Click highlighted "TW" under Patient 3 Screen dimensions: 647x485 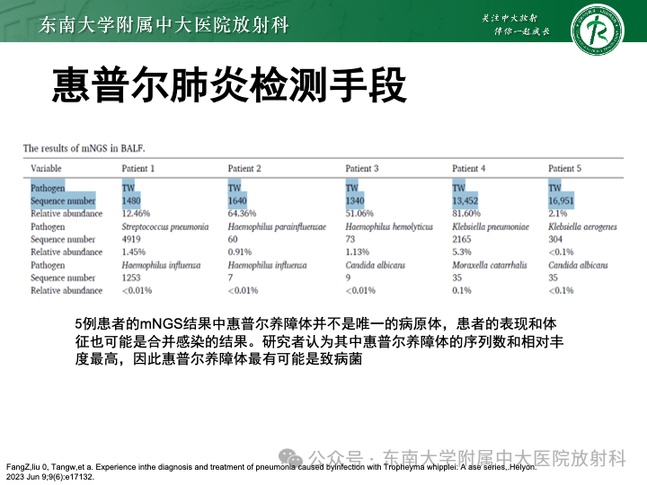point(352,188)
